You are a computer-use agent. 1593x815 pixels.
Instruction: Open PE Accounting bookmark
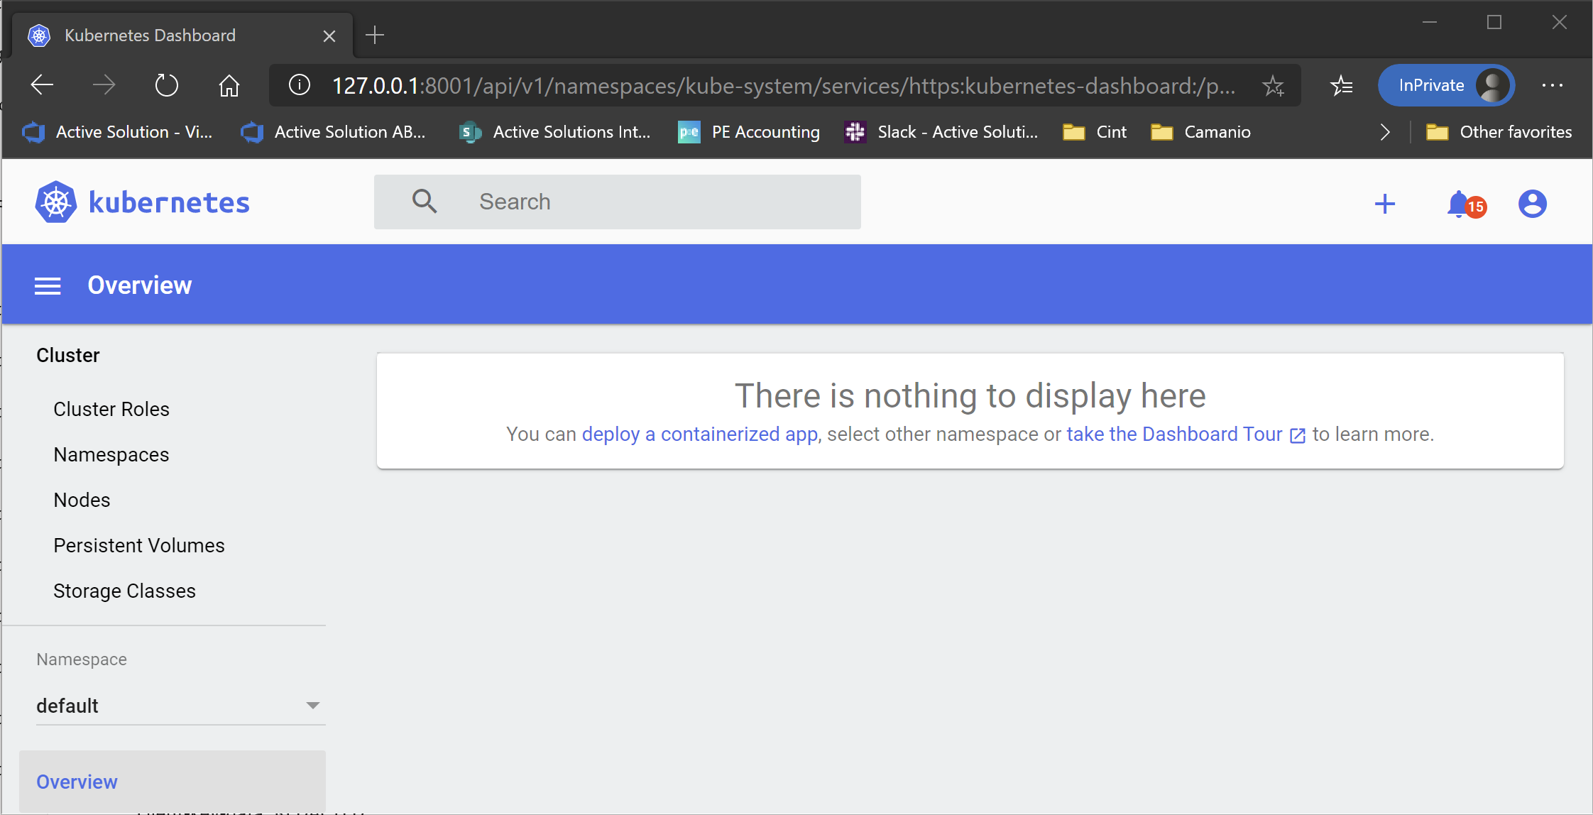pos(749,132)
